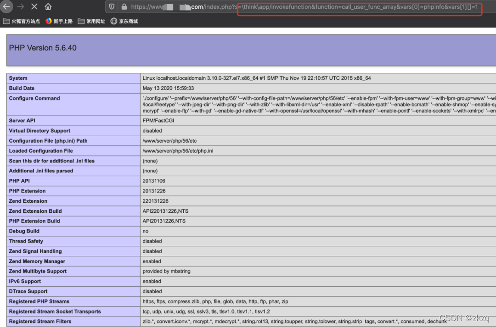The width and height of the screenshot is (496, 327).
Task: Select the Linux localhost.localdomain system value
Action: [x=257, y=78]
